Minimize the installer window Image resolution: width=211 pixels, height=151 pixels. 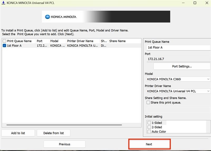pyautogui.click(x=183, y=3)
